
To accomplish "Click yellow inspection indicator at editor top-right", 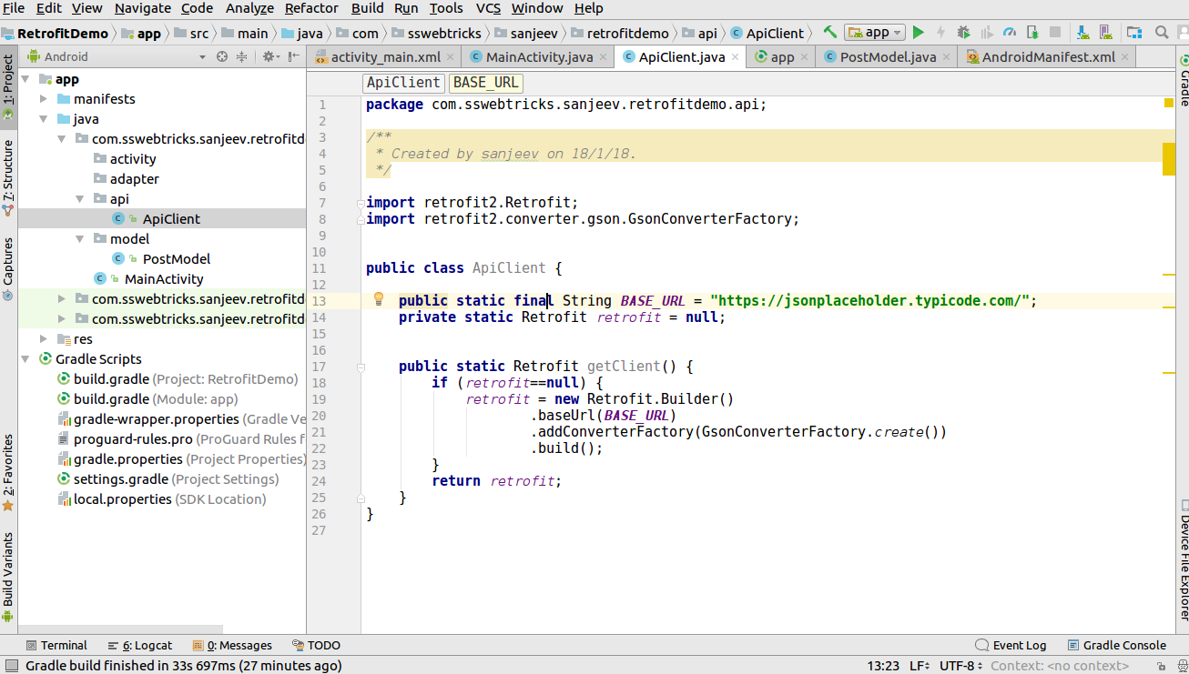I will (x=1169, y=103).
